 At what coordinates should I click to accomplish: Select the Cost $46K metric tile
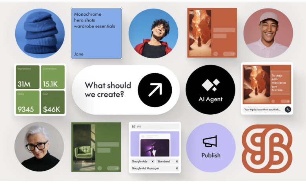click(x=53, y=102)
